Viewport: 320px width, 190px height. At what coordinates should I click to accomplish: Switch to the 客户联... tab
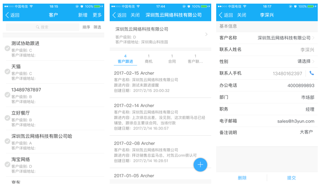click(x=195, y=59)
